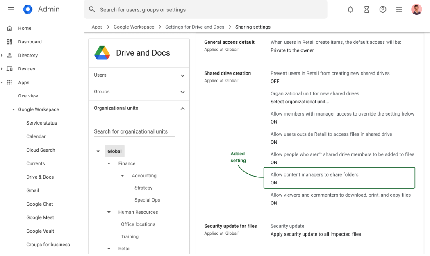Go to the Apps breadcrumb

(97, 27)
